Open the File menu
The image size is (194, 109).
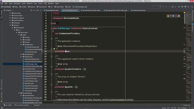[2, 3]
